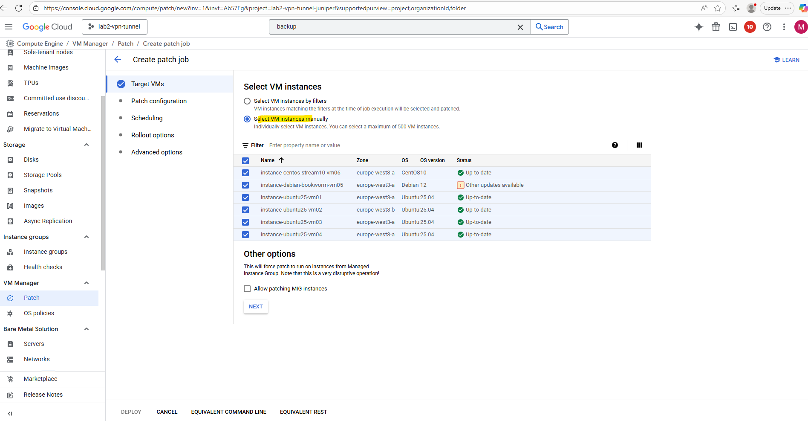
Task: Click the back arrow beside Create patch job
Action: click(118, 60)
